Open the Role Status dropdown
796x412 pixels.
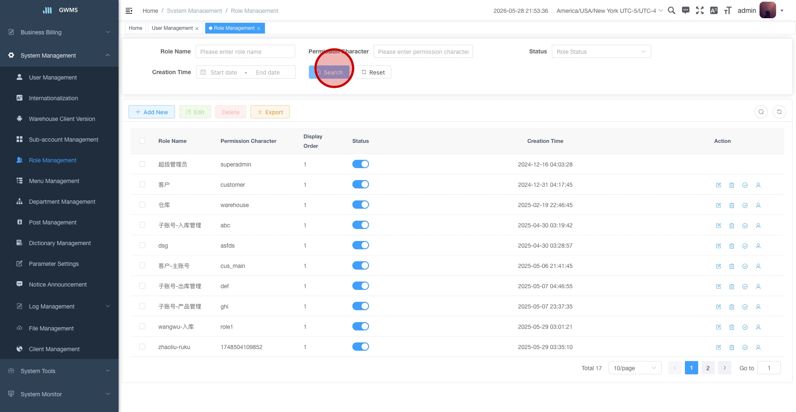(601, 51)
